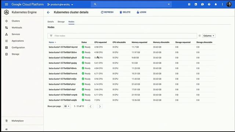Click the Storage requested column header
235x132 pixels.
183,43
